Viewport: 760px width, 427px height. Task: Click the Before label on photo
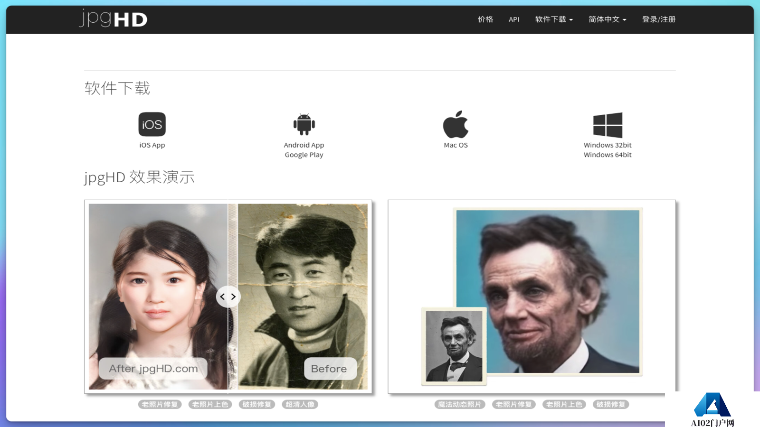click(x=330, y=369)
